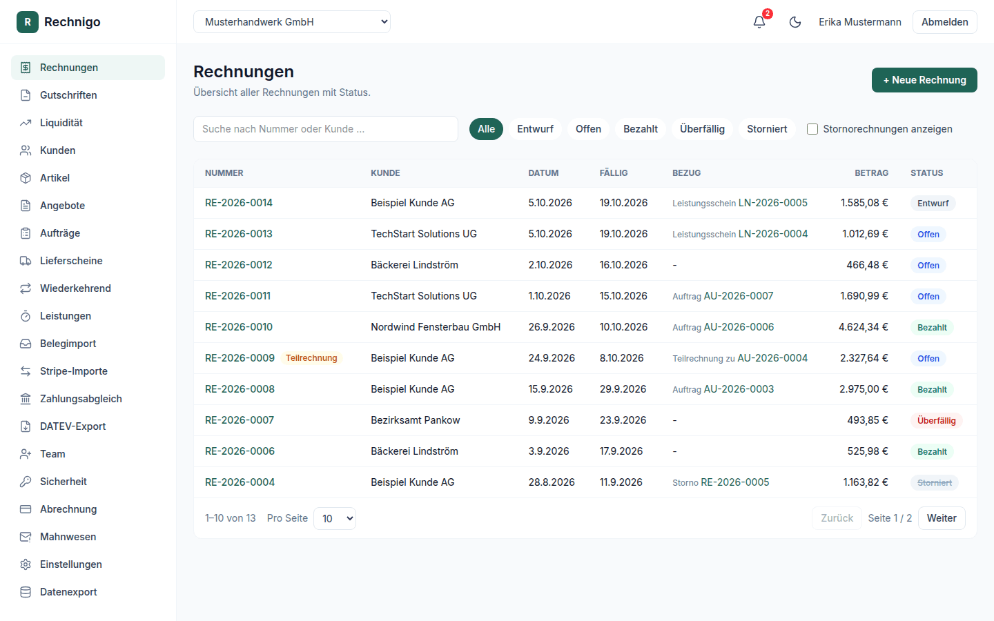Click the Liquidität trend chart icon
This screenshot has height=621, width=994.
[26, 123]
